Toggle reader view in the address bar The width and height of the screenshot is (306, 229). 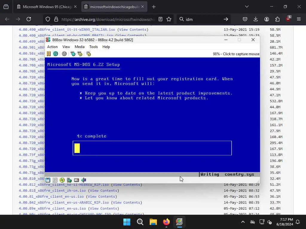click(x=160, y=19)
